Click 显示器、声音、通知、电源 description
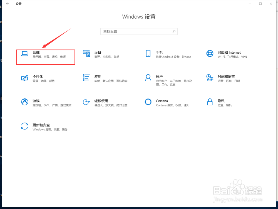This screenshot has width=278, height=209. click(49, 57)
